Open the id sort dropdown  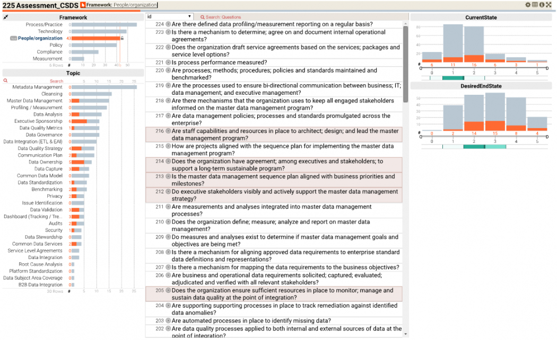170,17
